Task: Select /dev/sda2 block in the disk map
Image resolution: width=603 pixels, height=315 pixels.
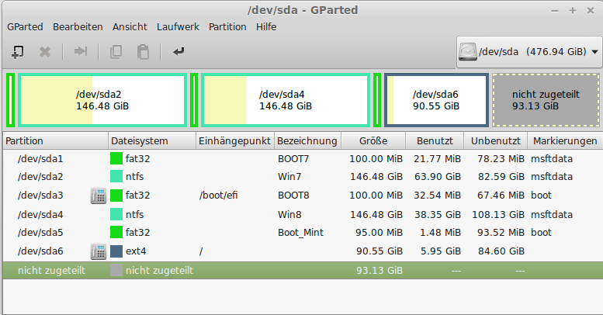Action: tap(102, 100)
